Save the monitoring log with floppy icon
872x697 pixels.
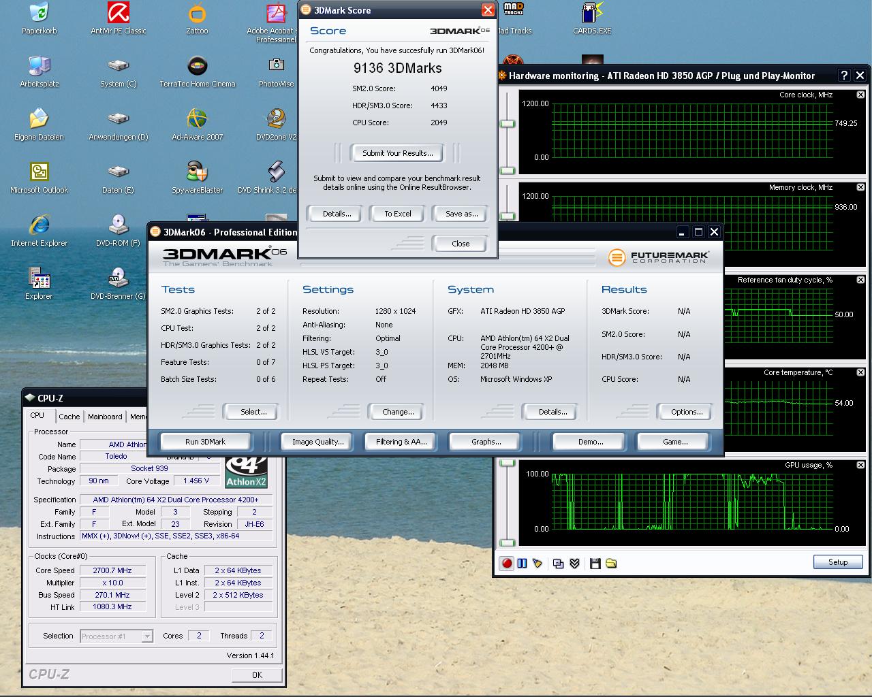point(595,564)
